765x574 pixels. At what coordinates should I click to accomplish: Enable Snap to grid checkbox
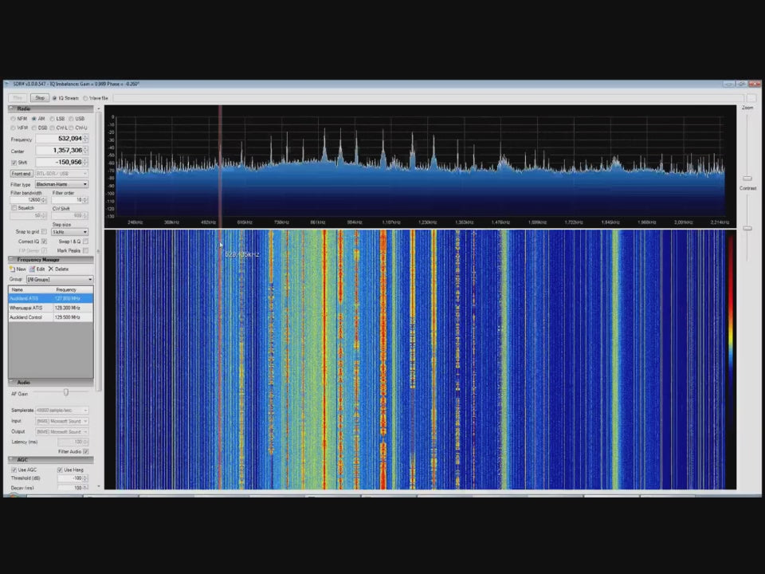point(44,232)
